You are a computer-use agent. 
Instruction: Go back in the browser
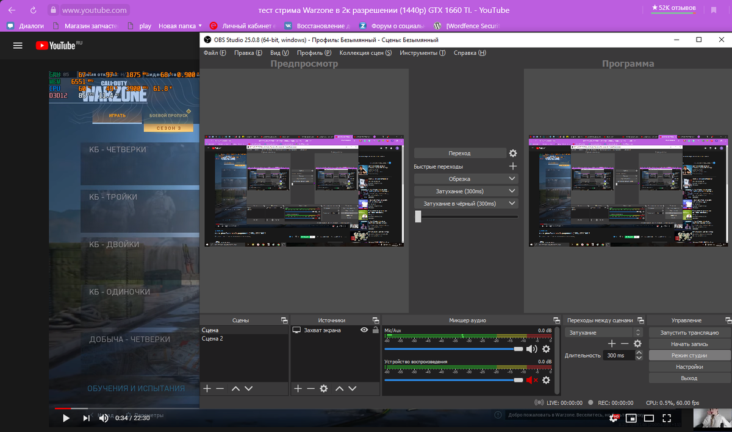tap(12, 10)
